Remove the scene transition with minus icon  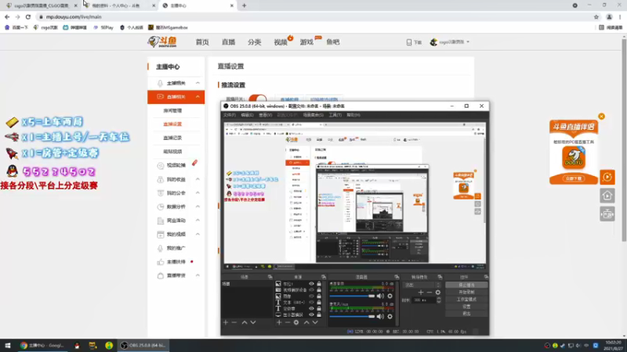429,293
